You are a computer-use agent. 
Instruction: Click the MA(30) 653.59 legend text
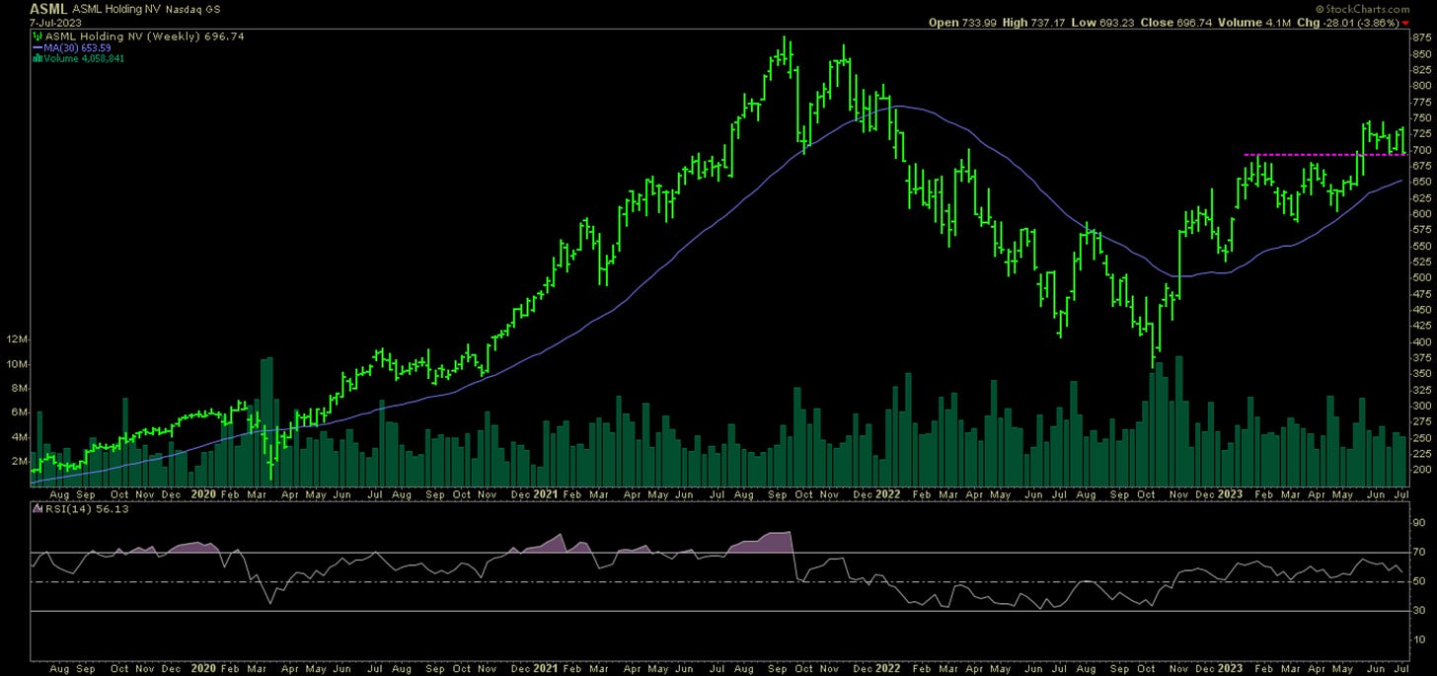point(75,47)
